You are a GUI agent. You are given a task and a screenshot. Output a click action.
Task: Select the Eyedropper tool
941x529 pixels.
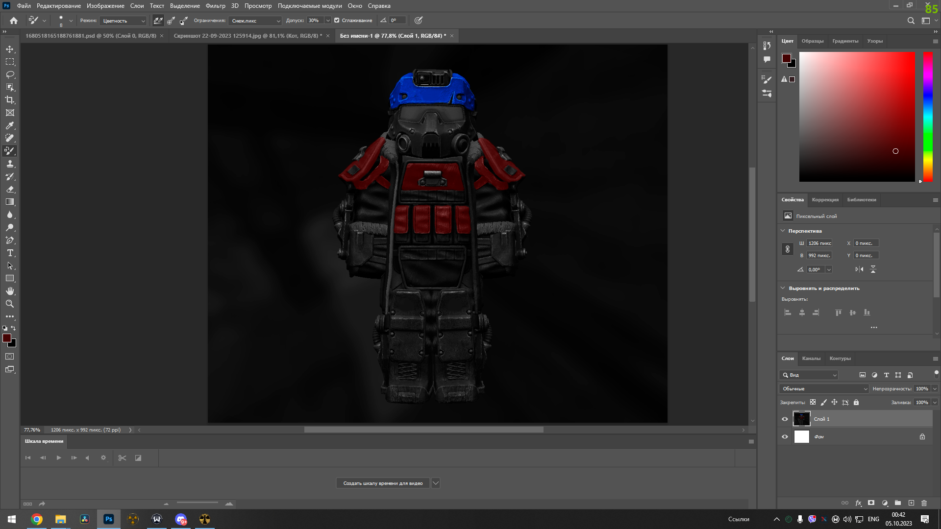pyautogui.click(x=10, y=125)
